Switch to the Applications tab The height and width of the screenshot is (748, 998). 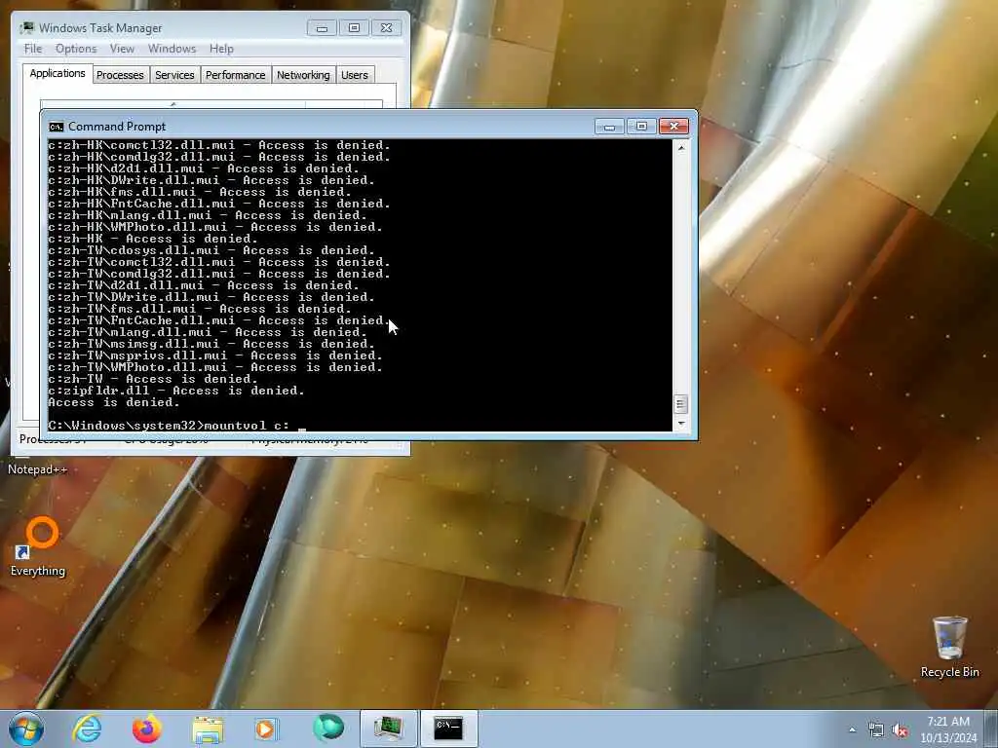coord(58,73)
